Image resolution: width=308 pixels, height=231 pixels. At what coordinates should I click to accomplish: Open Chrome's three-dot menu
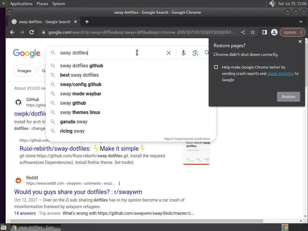(301, 32)
